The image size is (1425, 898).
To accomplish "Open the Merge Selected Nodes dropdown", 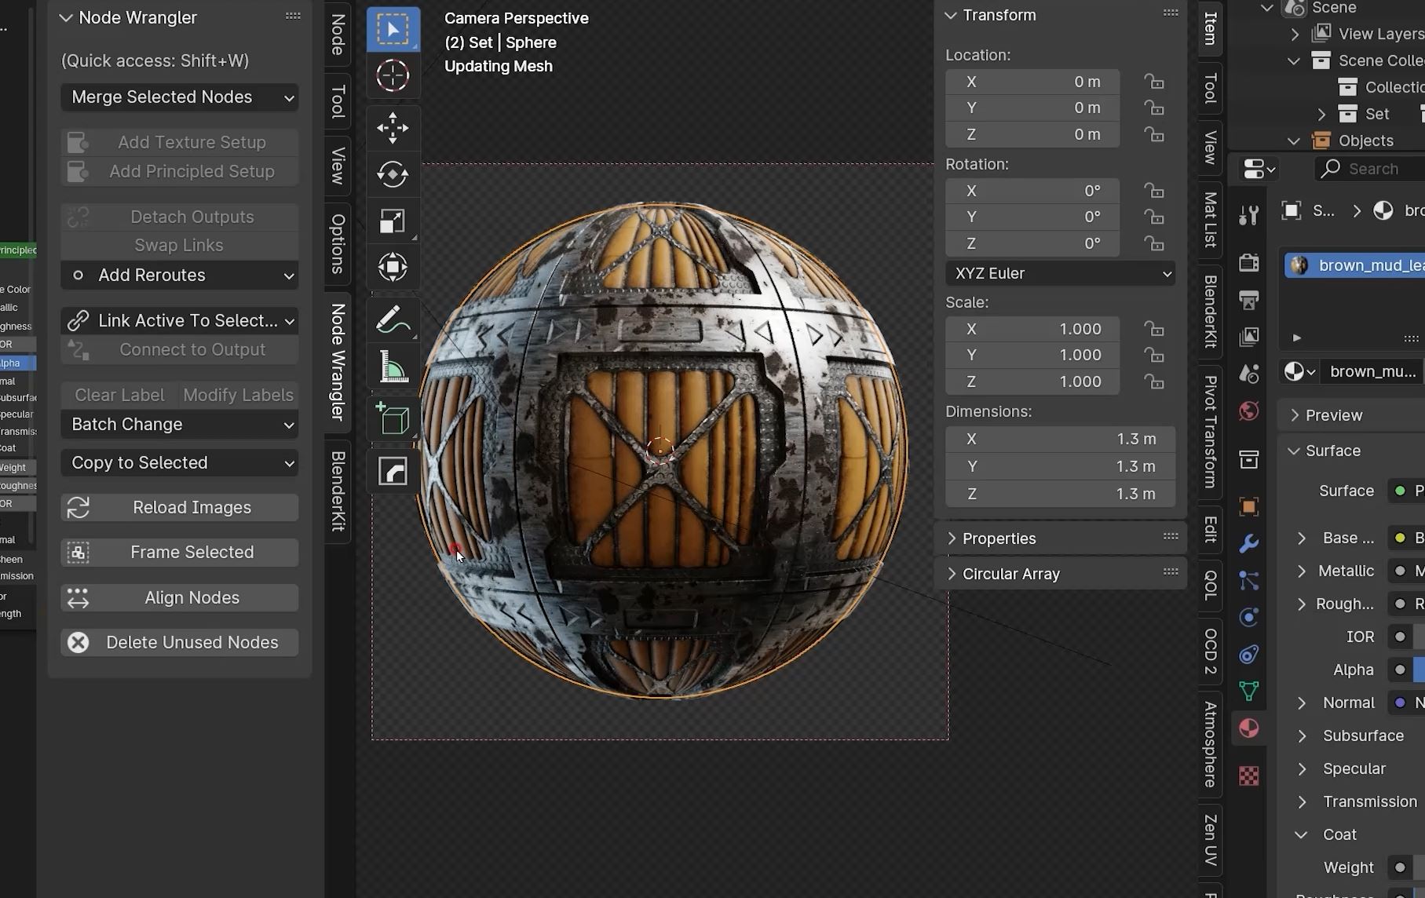I will pos(180,97).
